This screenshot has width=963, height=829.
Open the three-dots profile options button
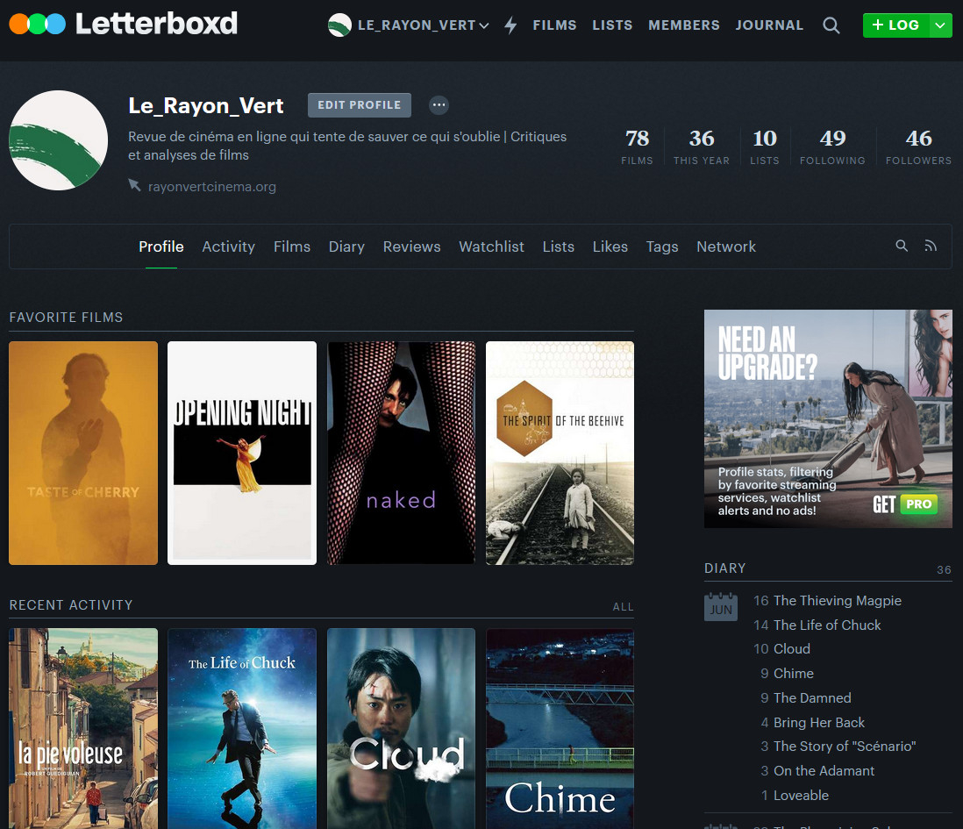tap(439, 105)
